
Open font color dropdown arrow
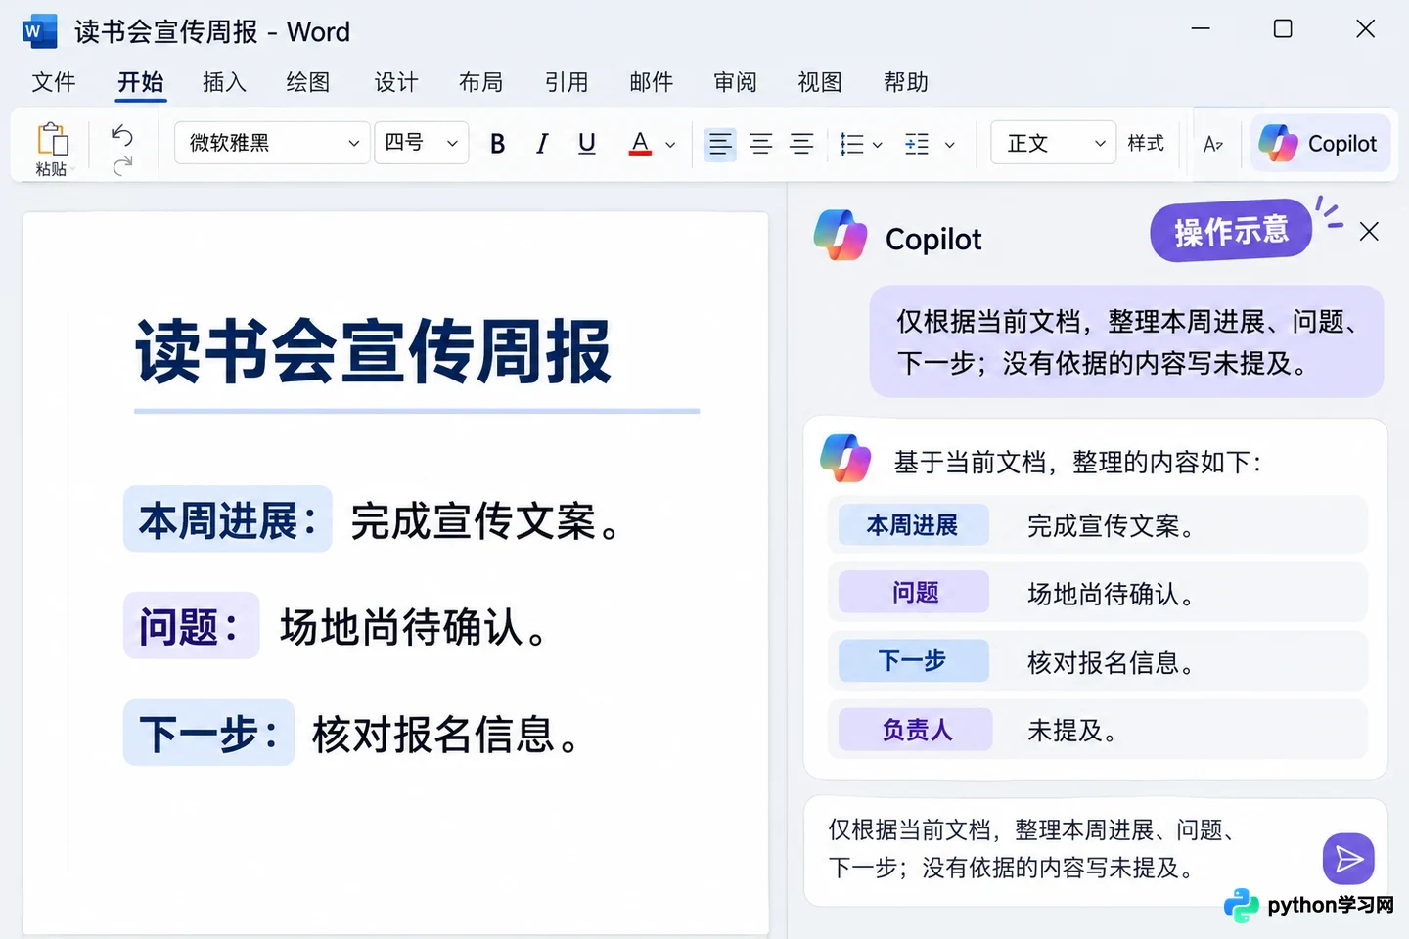[670, 145]
